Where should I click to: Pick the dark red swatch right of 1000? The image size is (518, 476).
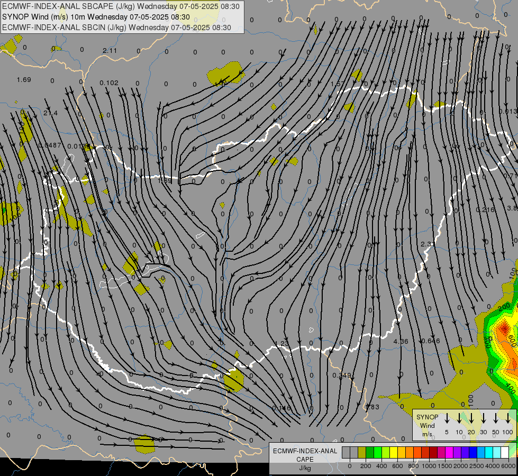(x=433, y=452)
